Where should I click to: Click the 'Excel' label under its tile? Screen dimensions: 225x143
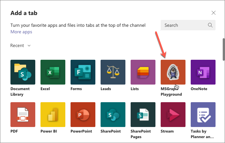coord(45,89)
